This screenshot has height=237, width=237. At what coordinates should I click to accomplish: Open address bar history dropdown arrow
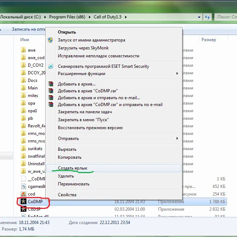[199, 17]
